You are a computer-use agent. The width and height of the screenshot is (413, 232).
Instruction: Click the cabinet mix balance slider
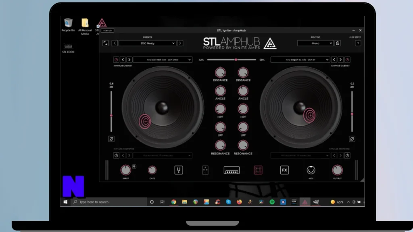(232, 60)
